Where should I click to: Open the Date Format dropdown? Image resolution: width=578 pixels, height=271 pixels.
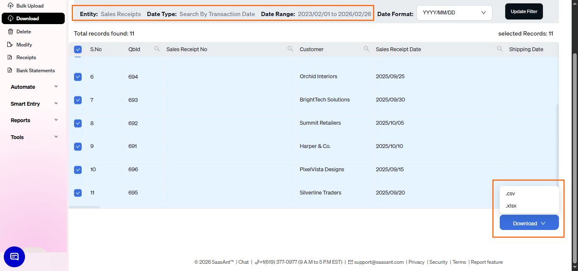[x=454, y=13]
